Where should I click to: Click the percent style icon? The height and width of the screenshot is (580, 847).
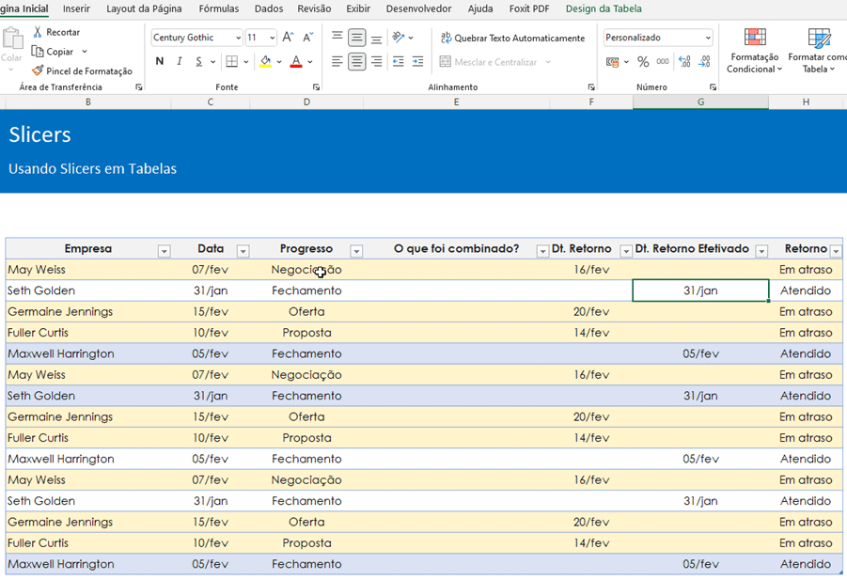tap(643, 62)
